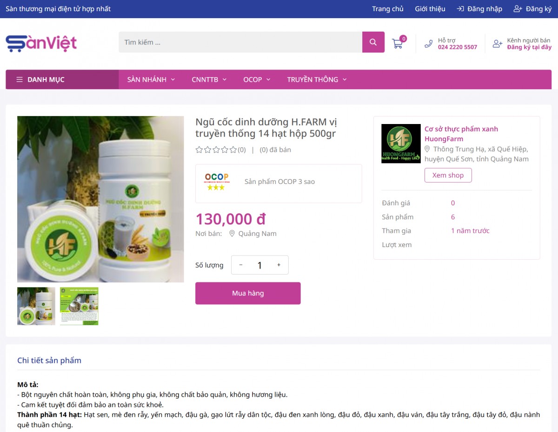This screenshot has width=558, height=432.
Task: Click the OCOP three-star badge
Action: 217,182
